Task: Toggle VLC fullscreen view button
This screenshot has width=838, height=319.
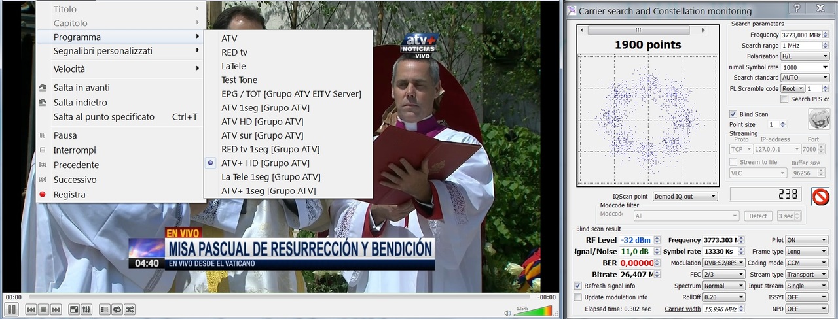Action: (74, 309)
